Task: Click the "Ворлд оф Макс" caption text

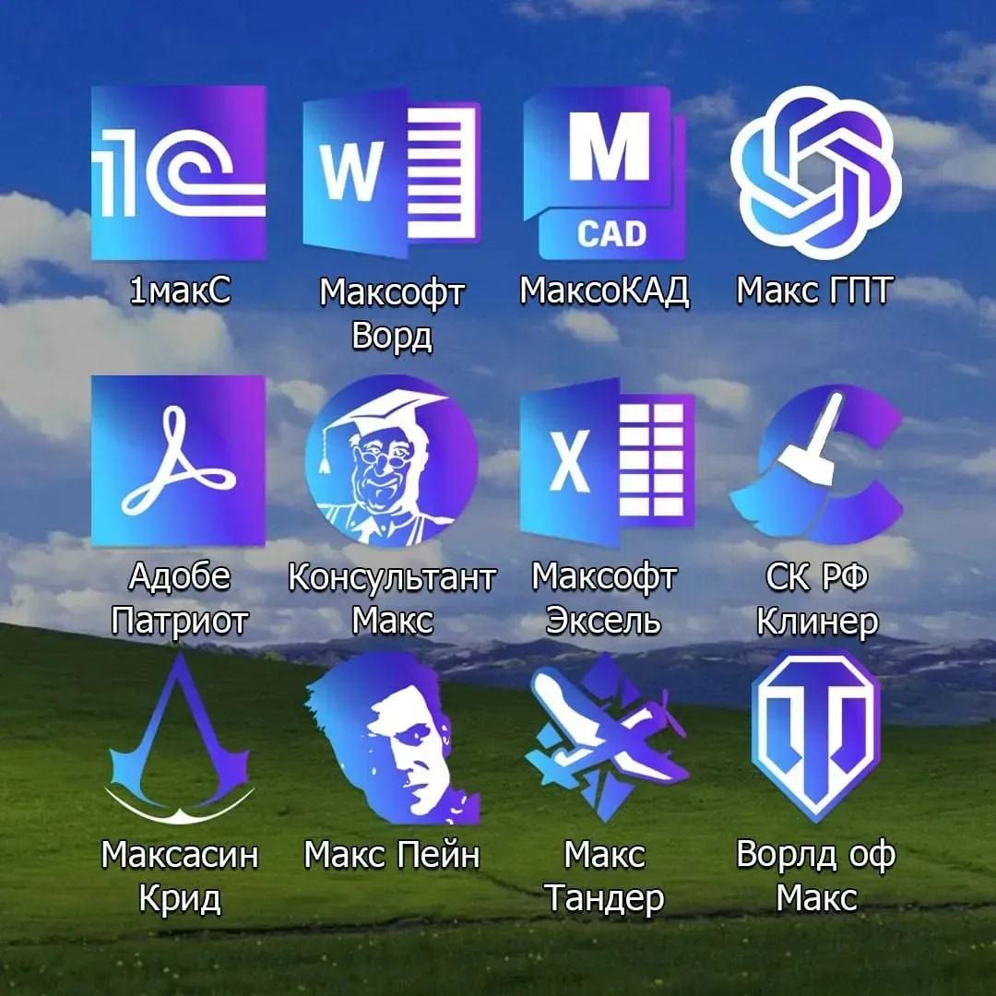Action: click(816, 875)
